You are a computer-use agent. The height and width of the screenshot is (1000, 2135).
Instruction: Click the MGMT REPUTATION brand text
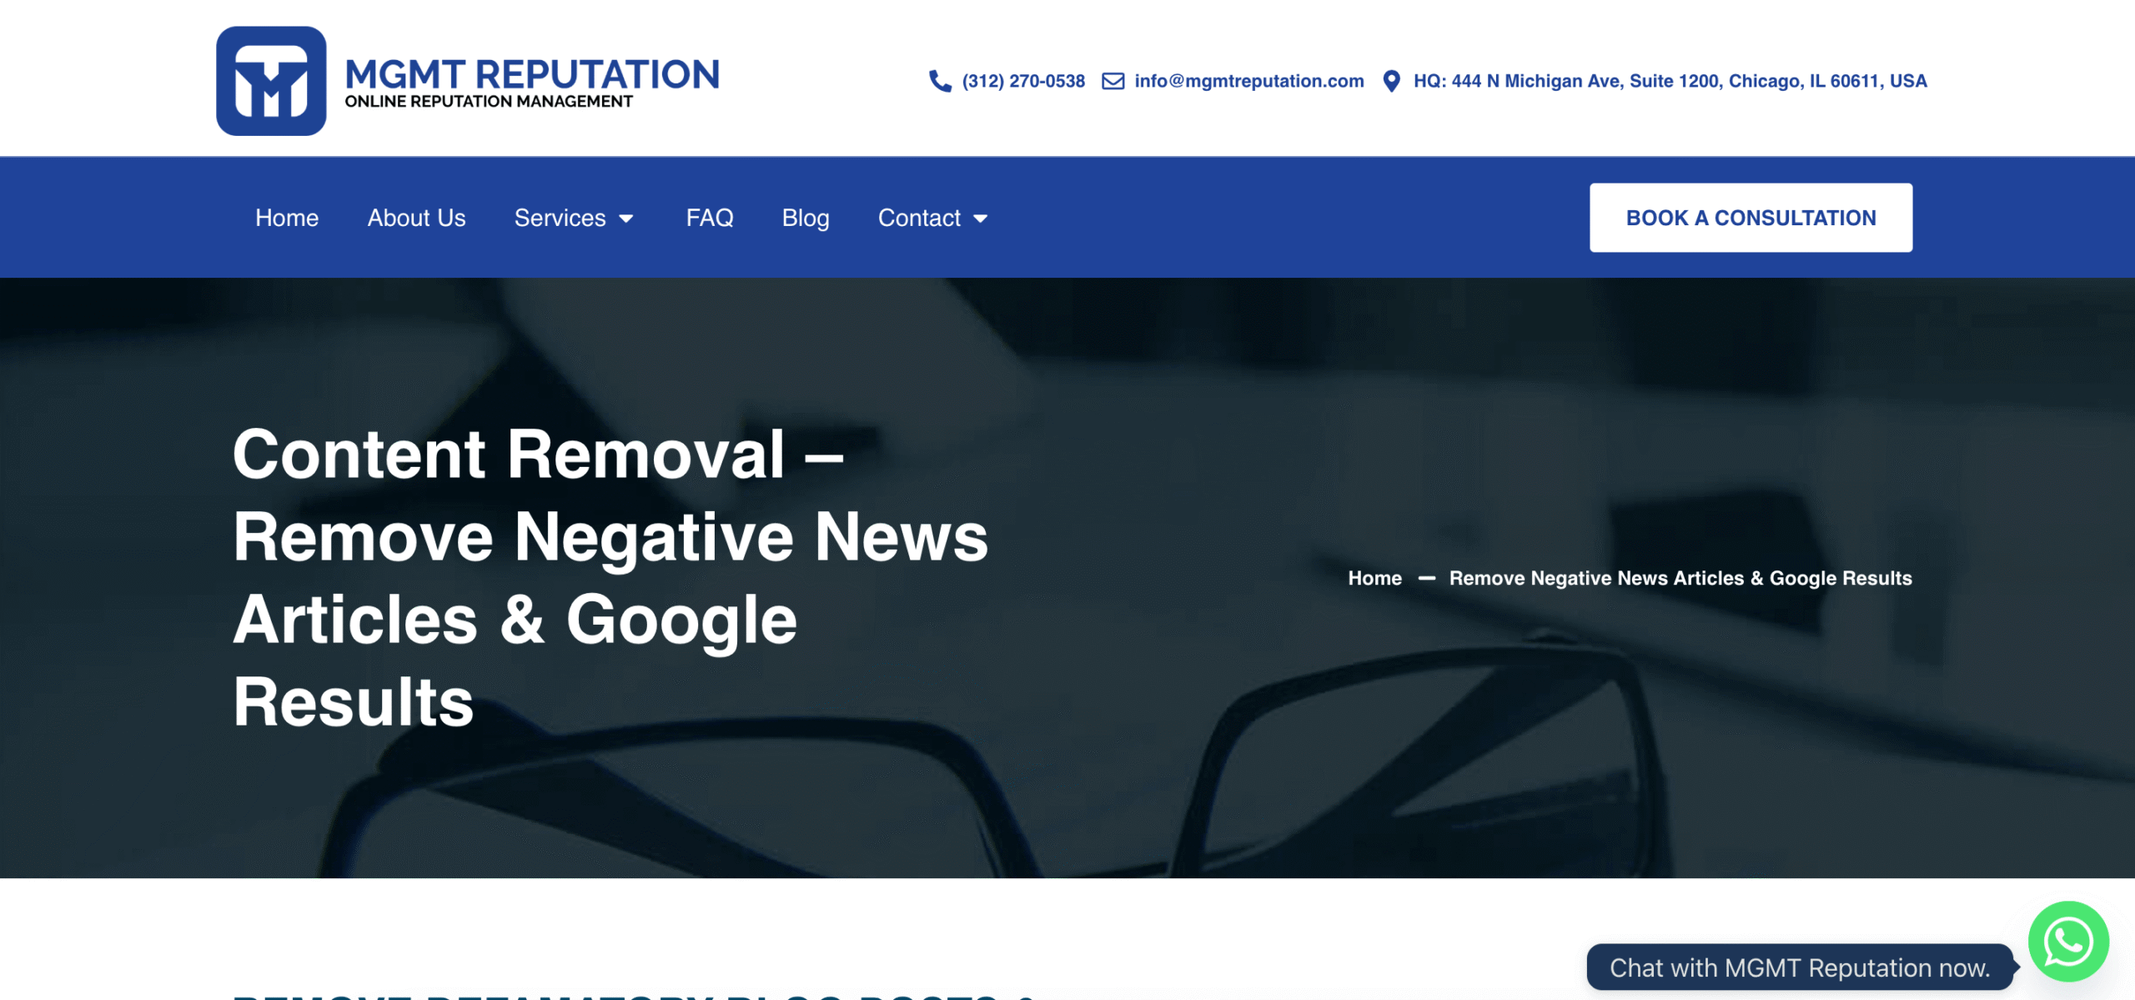(x=531, y=74)
